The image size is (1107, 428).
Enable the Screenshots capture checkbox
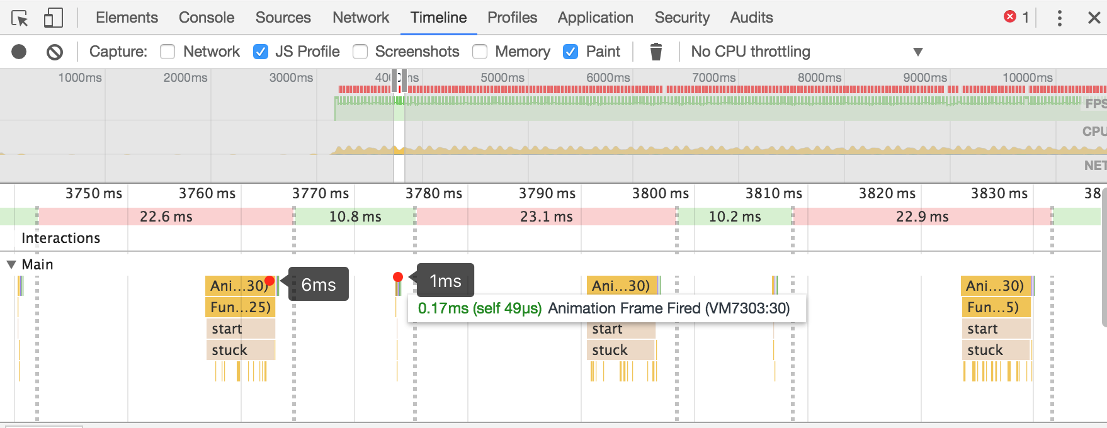click(360, 52)
